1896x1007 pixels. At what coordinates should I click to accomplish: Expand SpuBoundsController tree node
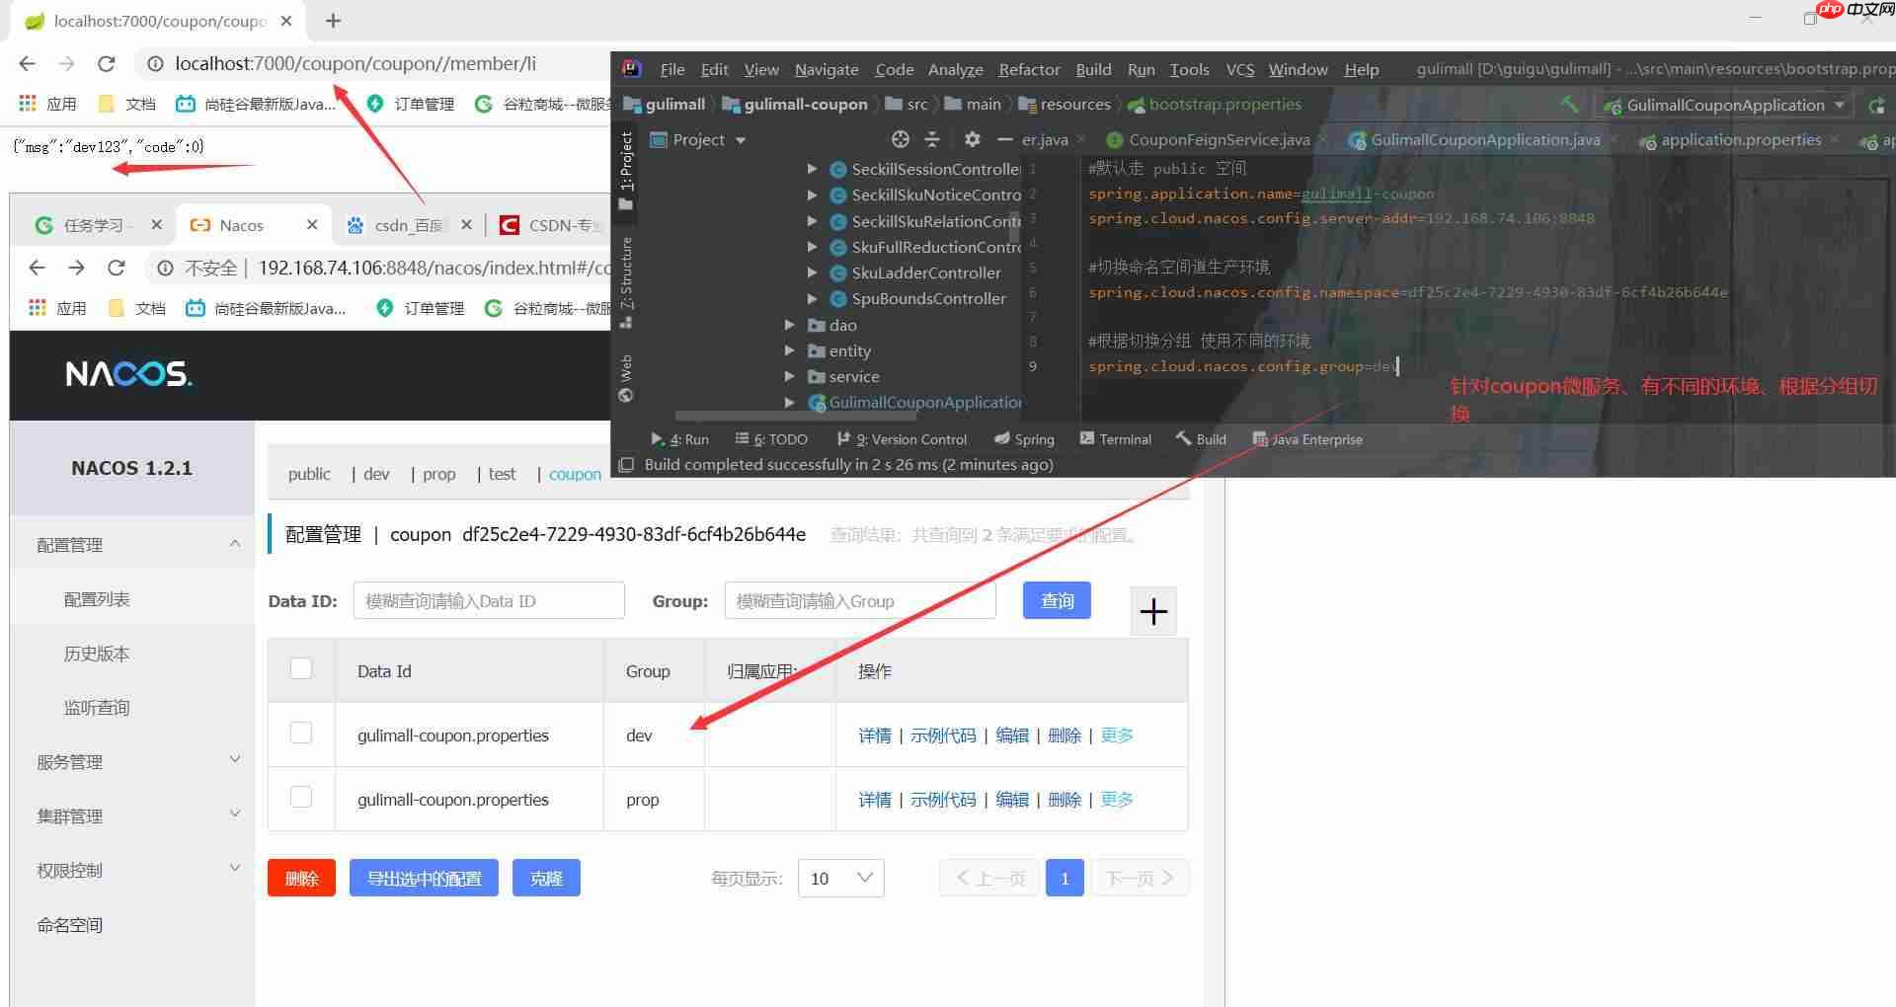[x=812, y=298]
